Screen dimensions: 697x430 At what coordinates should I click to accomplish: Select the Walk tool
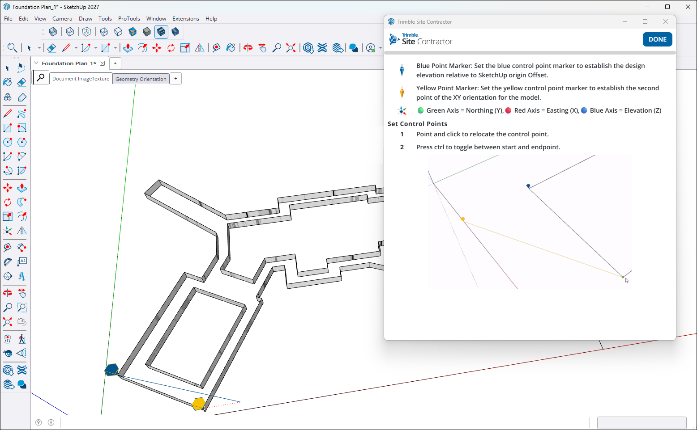pyautogui.click(x=21, y=339)
